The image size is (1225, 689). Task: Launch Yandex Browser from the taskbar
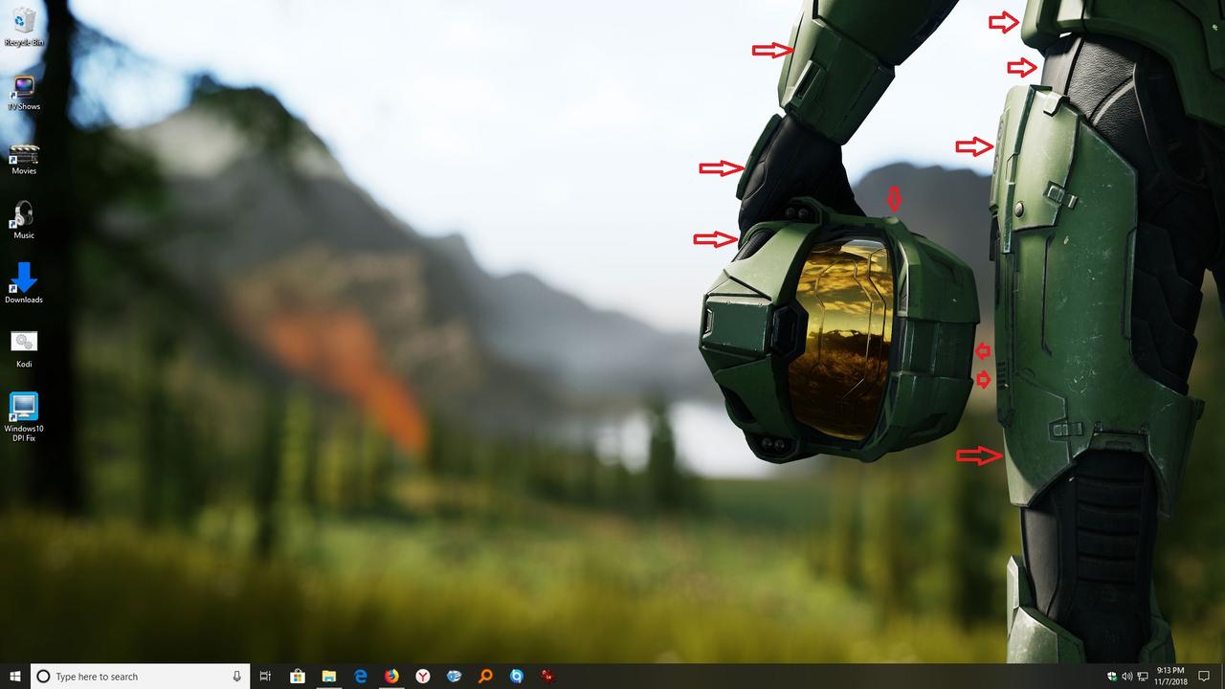tap(422, 676)
